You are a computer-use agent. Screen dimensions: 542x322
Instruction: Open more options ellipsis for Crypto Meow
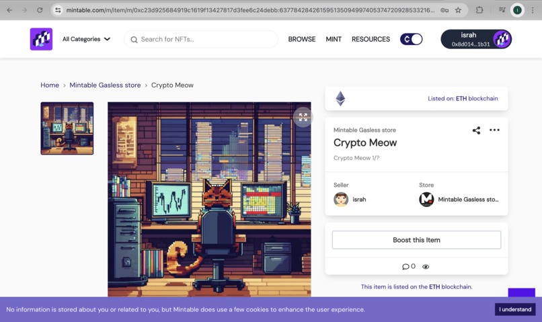(x=495, y=130)
